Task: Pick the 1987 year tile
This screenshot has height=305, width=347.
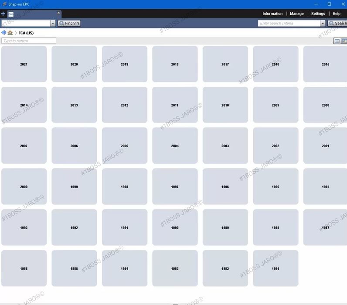Action: [325, 227]
